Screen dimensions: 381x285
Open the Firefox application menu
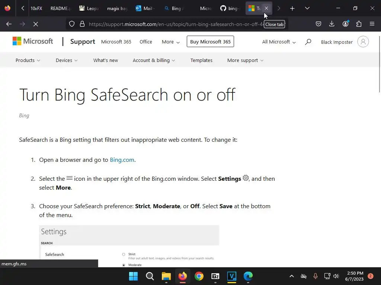[x=372, y=24]
